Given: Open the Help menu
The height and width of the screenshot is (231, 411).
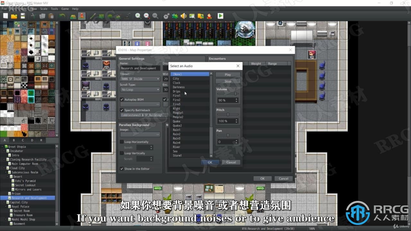Looking at the screenshot, I should tap(75, 9).
